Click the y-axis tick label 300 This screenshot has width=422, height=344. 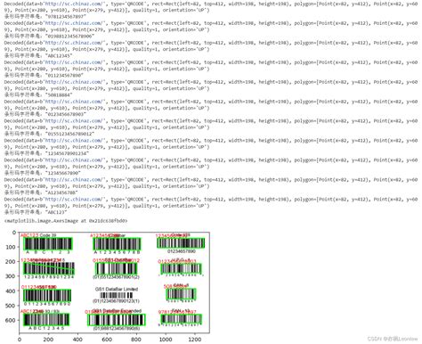coord(11,276)
